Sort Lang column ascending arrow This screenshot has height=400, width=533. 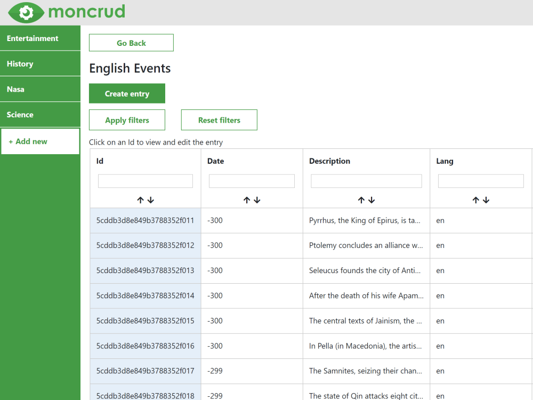[476, 200]
